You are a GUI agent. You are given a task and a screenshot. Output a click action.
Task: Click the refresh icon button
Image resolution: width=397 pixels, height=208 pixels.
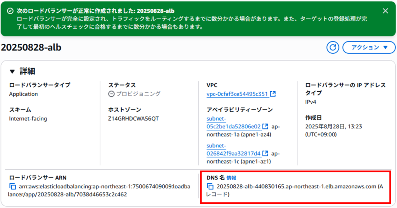[333, 48]
